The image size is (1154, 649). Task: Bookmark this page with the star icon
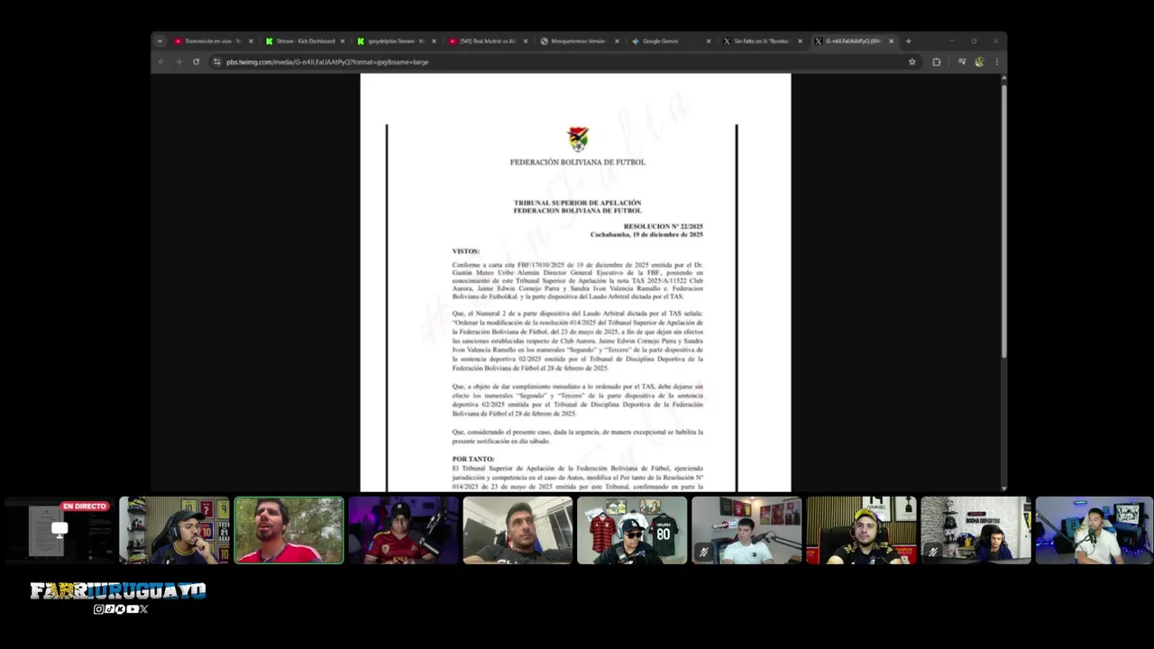pos(912,61)
